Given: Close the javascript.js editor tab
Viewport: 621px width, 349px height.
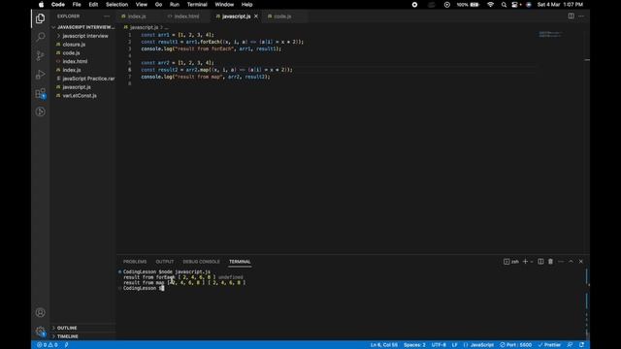Looking at the screenshot, I should 256,16.
